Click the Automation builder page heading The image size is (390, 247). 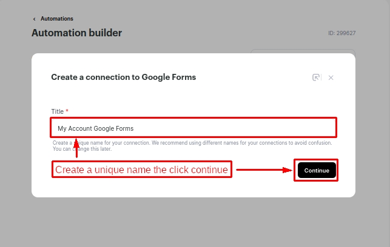pyautogui.click(x=76, y=33)
